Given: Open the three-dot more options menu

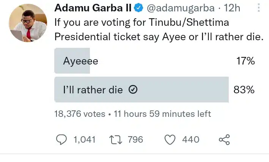Looking at the screenshot, I should click(x=259, y=8).
